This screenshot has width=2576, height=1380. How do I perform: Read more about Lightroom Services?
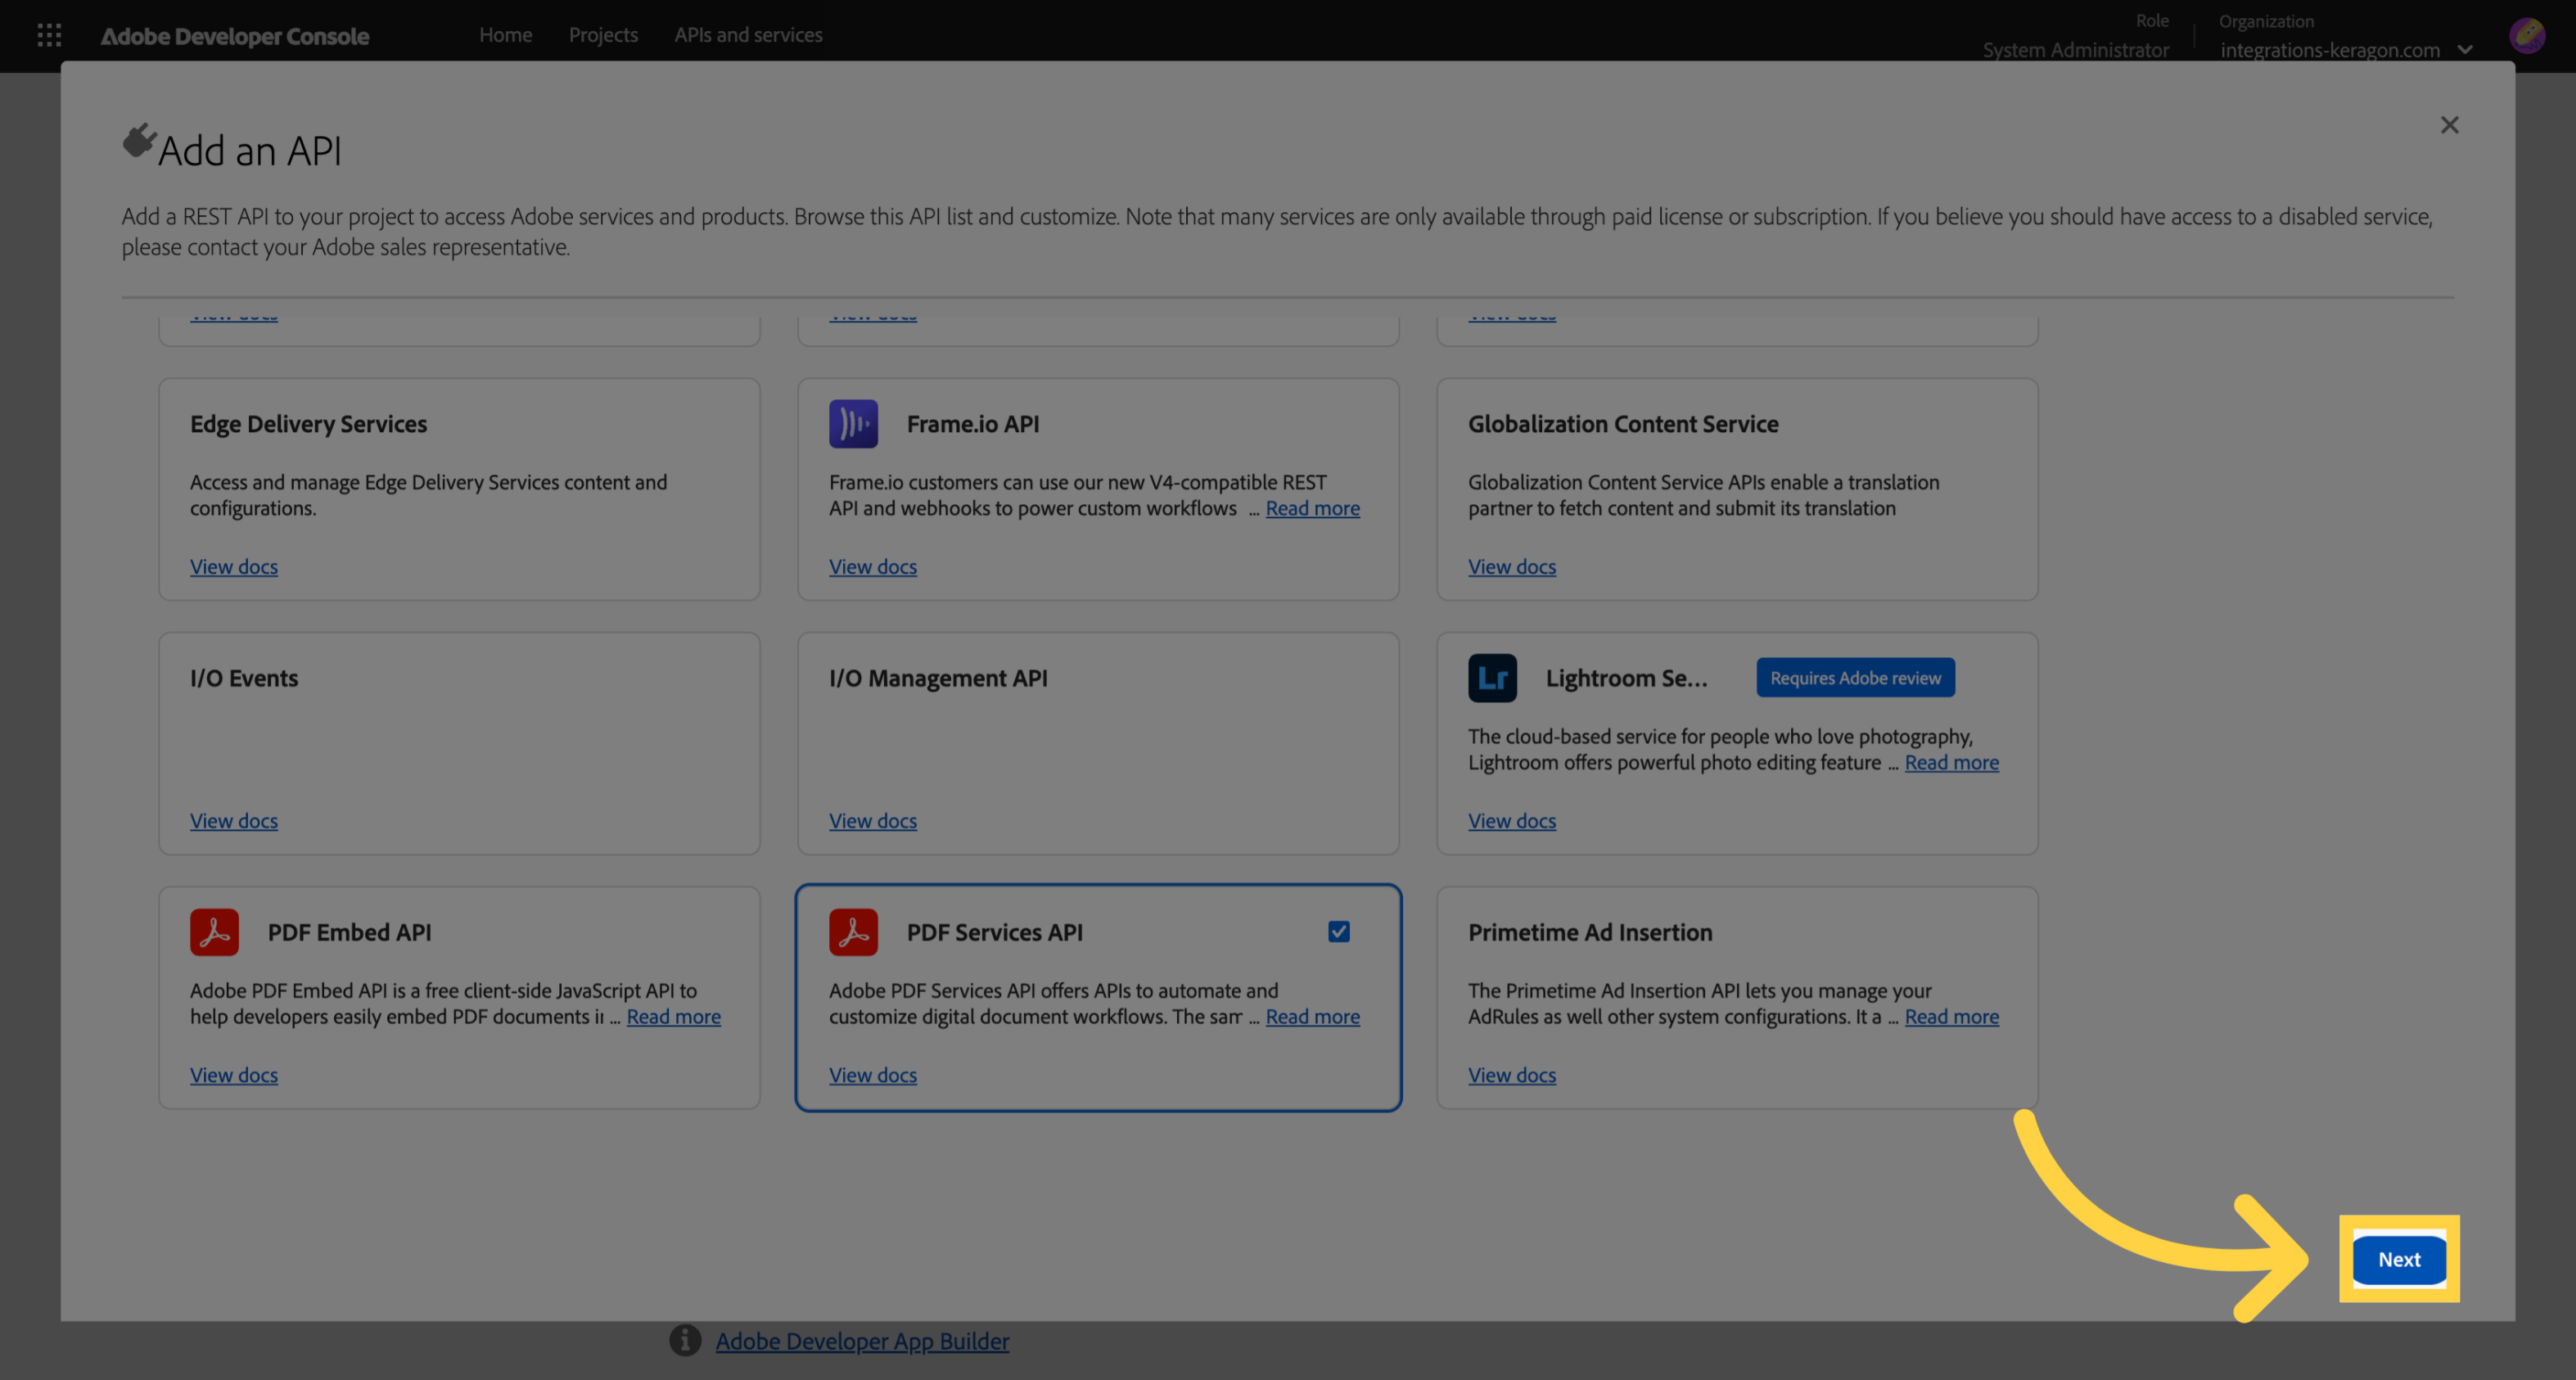tap(1951, 762)
